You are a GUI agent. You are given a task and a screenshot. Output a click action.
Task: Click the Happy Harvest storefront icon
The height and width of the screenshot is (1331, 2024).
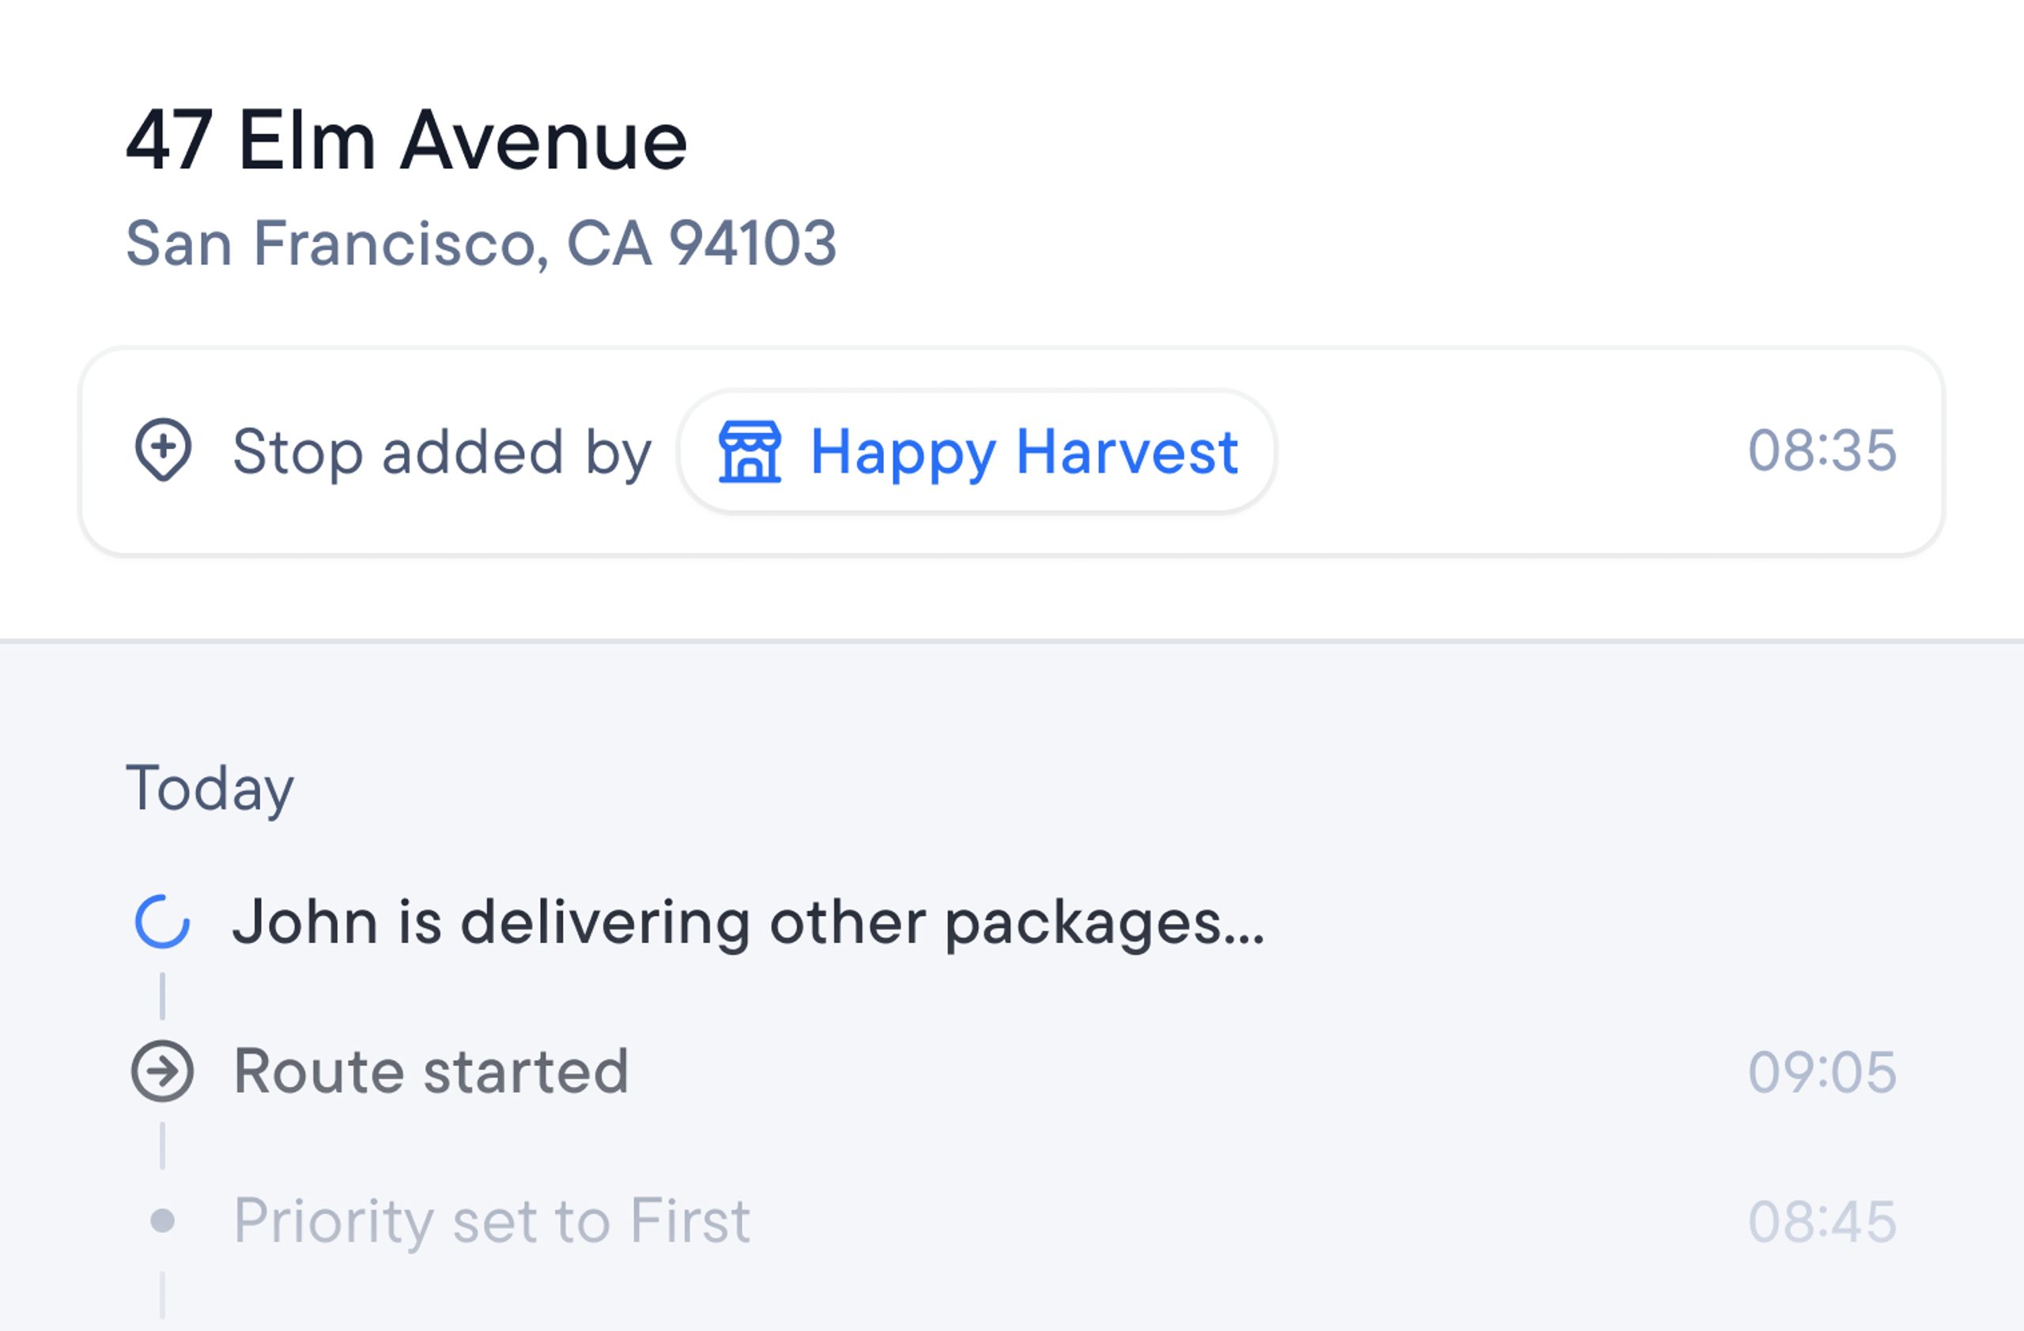click(x=750, y=451)
